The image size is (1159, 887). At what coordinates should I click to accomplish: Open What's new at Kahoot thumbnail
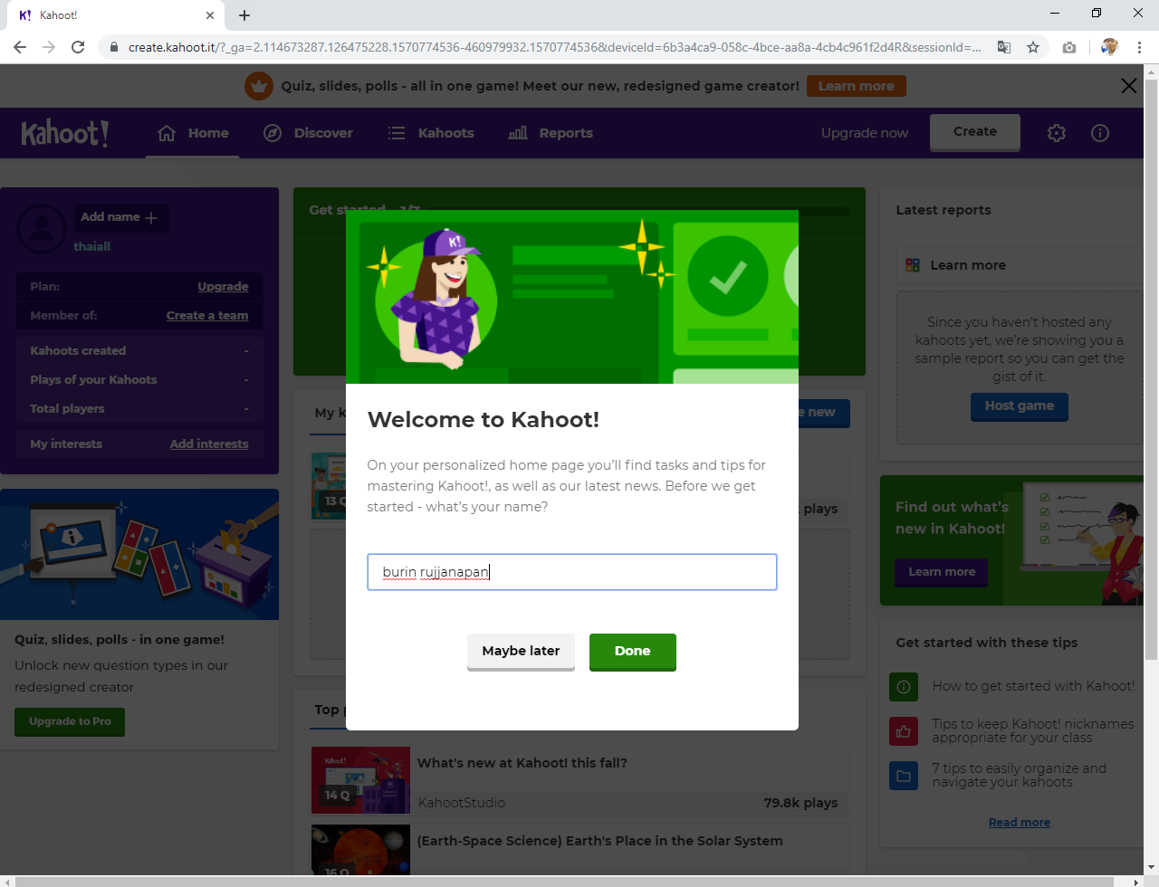tap(360, 779)
